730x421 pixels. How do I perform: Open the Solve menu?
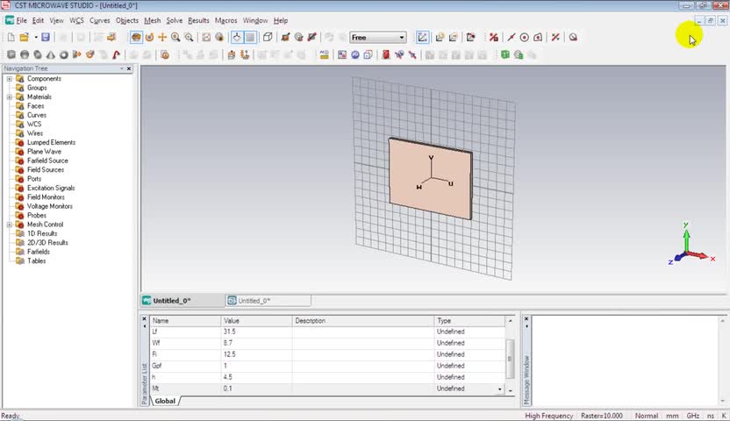click(x=175, y=20)
